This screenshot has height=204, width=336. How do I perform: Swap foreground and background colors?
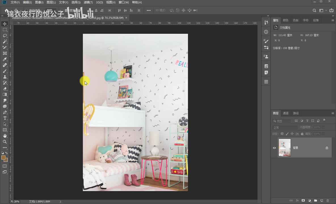click(7, 153)
